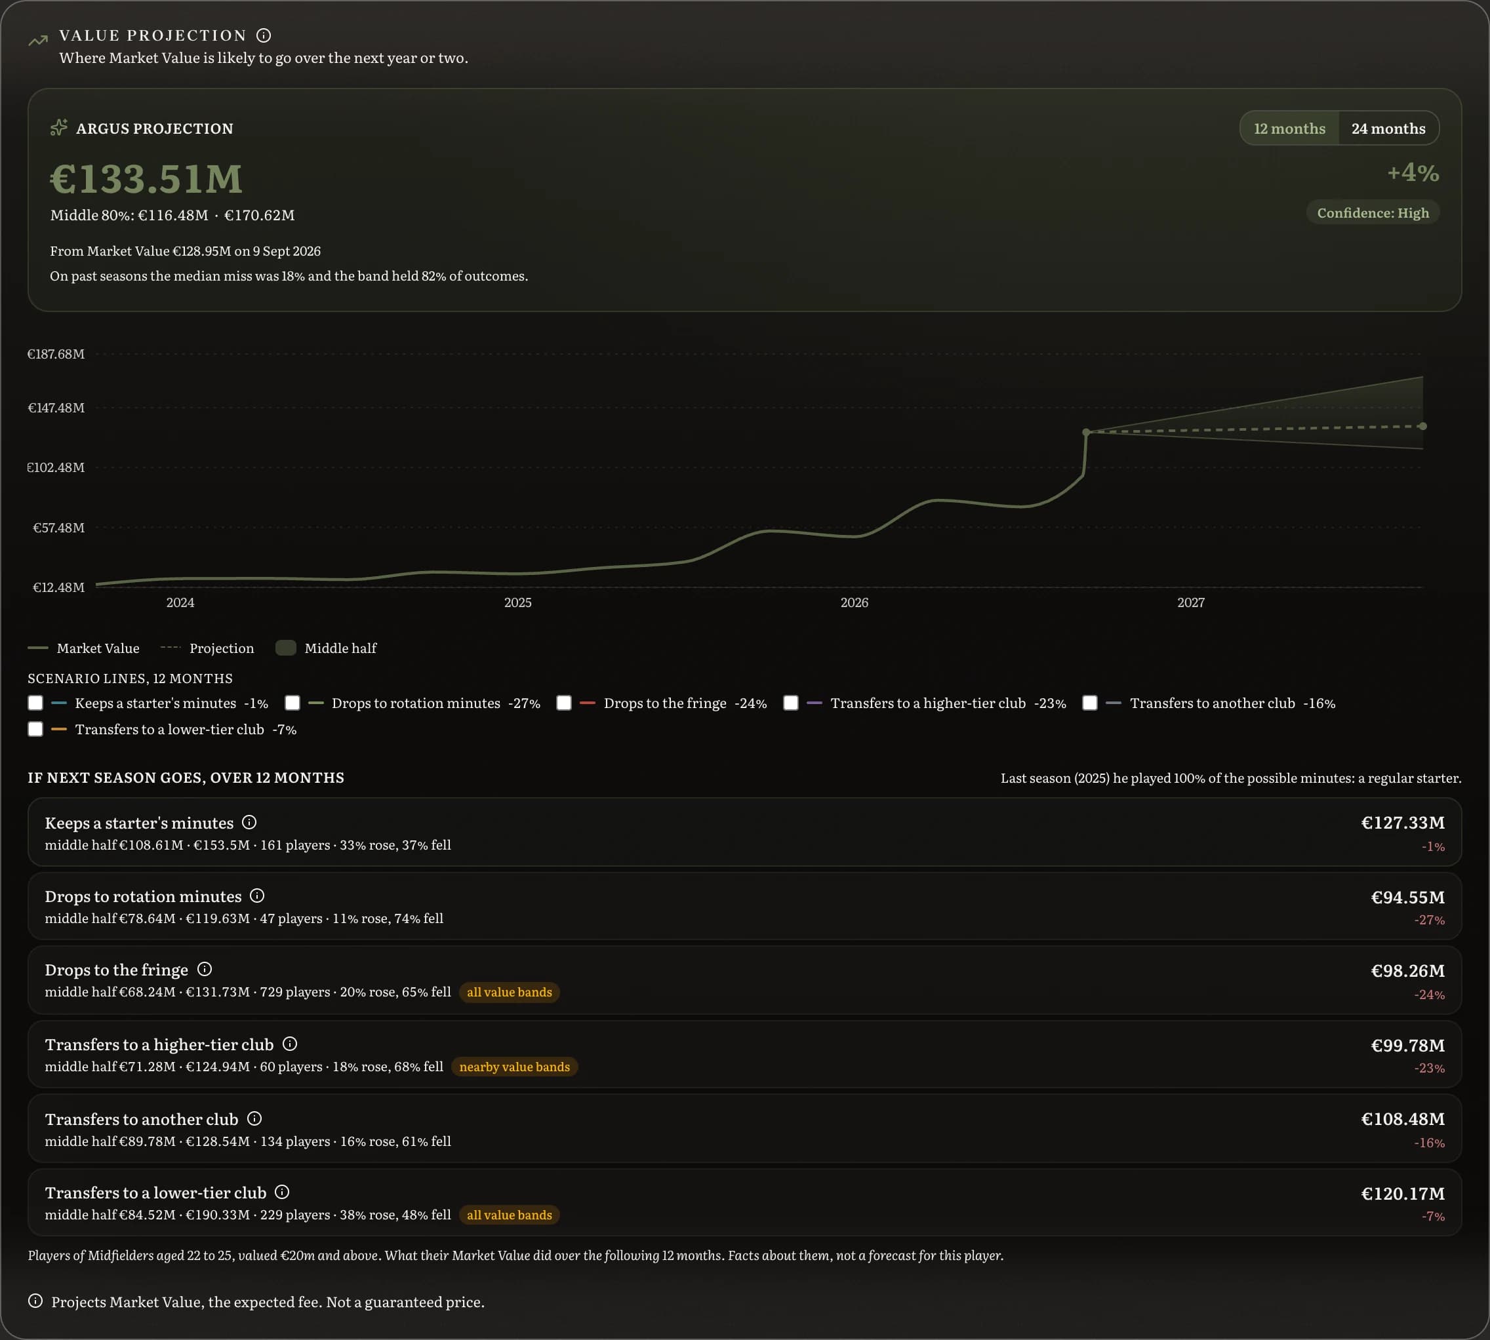Screen dimensions: 1490x1340
Task: Click the info icon beside Projects Market Value
Action: click(x=35, y=1301)
